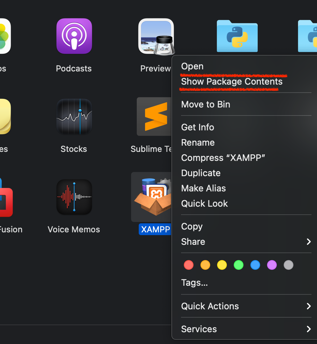Select the XAMPP app icon

(x=152, y=197)
